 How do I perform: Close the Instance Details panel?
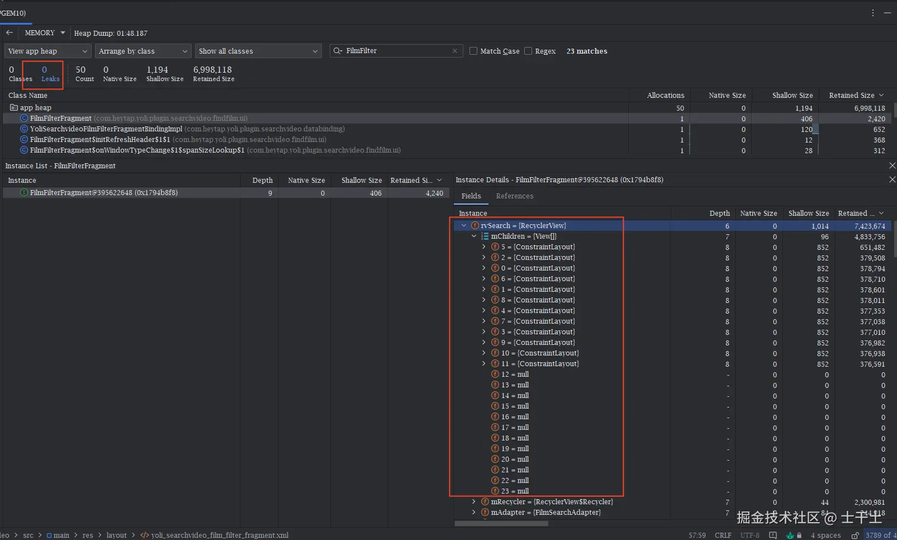point(892,179)
